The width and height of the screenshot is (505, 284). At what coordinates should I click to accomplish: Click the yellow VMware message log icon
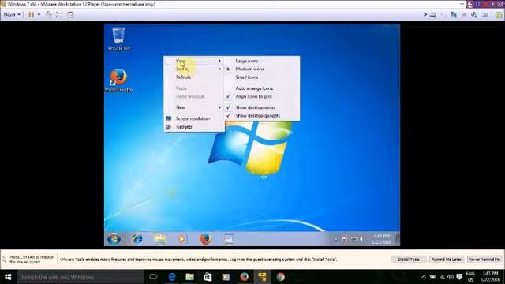pos(499,15)
